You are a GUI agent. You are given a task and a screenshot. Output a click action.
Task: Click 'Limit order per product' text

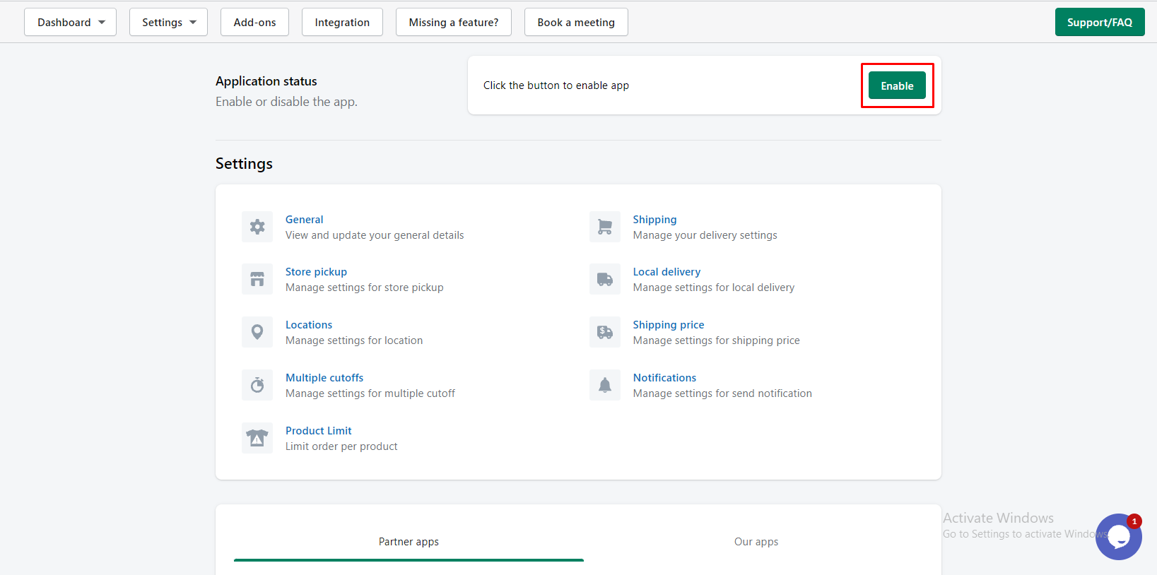[x=341, y=446]
